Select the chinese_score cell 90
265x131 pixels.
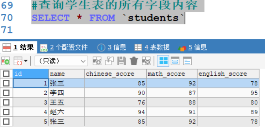tap(115, 93)
